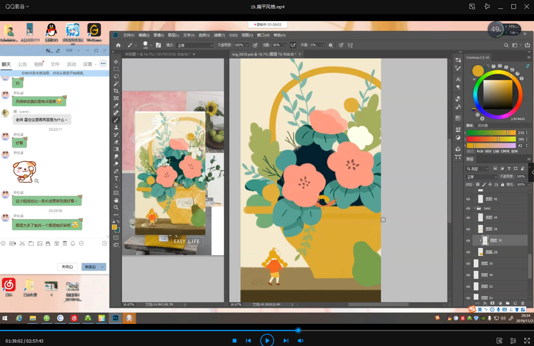
Task: Collapse the lanzi layer group
Action: tap(474, 208)
